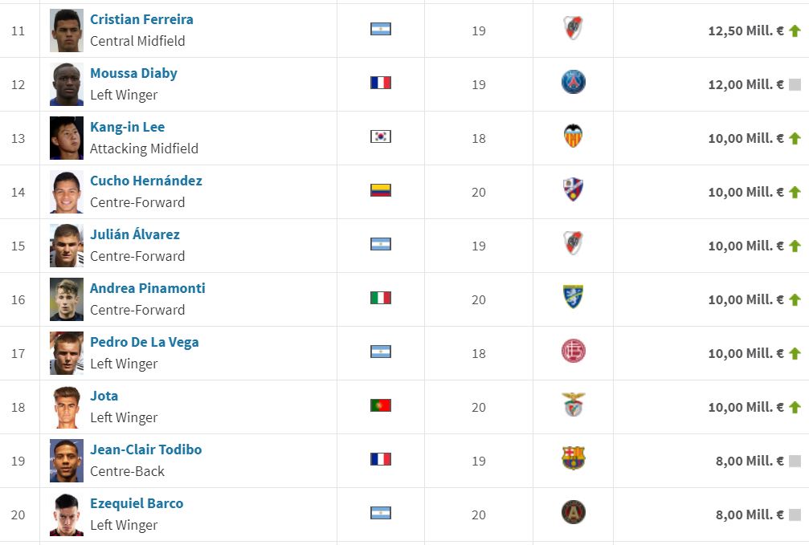Click the Frosinone crest beside Andrea Pinamonti
The width and height of the screenshot is (809, 545).
[x=573, y=298]
